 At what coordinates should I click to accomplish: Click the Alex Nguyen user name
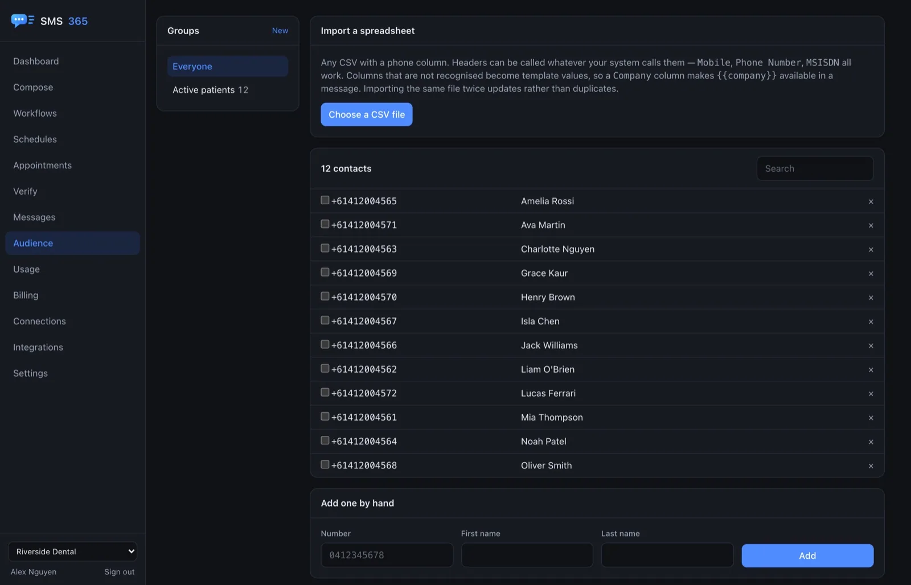tap(34, 572)
